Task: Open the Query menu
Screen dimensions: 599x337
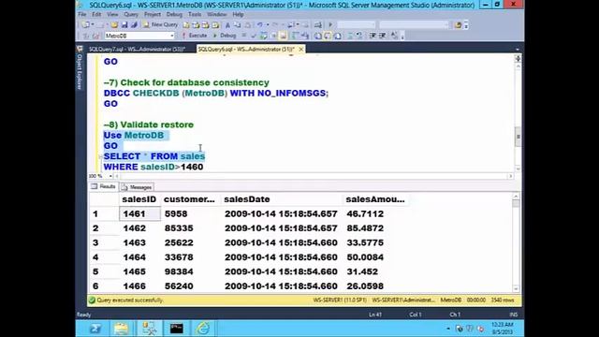Action: point(131,15)
